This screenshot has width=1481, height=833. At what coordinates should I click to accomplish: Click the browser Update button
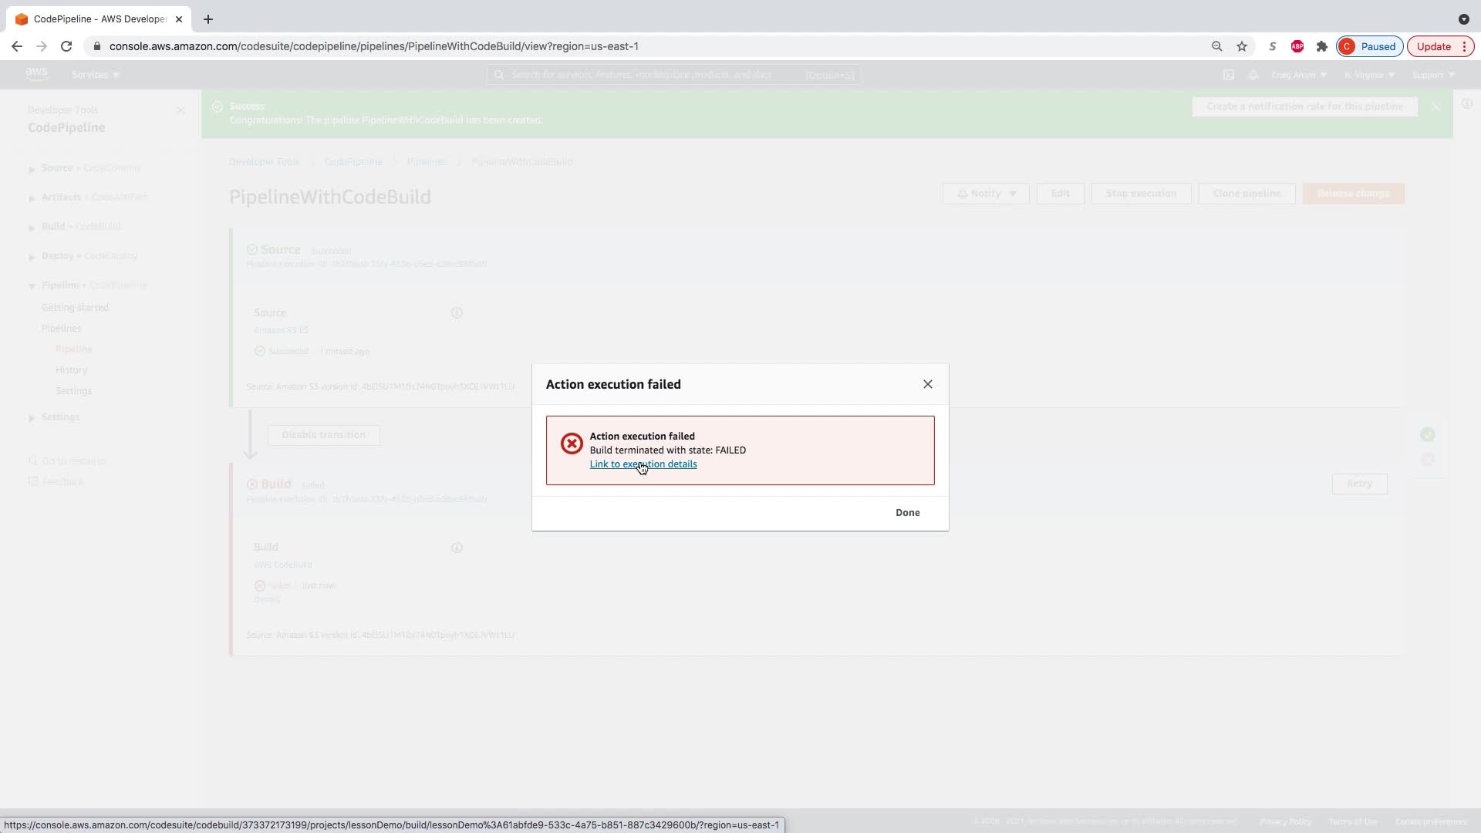pos(1433,46)
